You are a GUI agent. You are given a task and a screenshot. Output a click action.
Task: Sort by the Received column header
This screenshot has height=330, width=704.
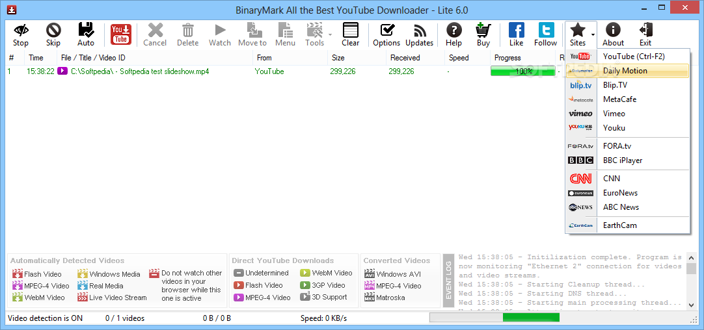click(415, 58)
